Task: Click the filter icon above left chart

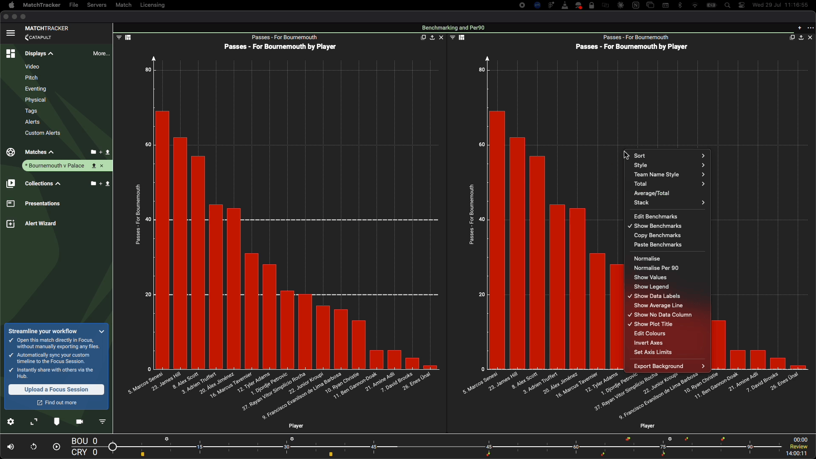Action: (x=119, y=38)
